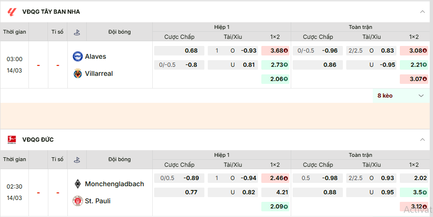Expand the 8 kèo dropdown
The image size is (433, 217).
click(x=421, y=96)
